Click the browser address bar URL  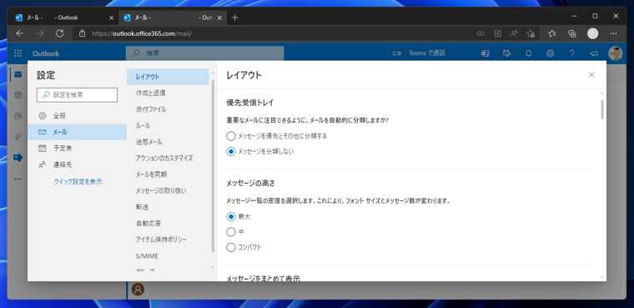coord(142,33)
